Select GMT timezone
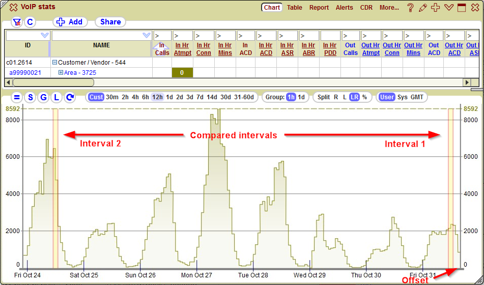 click(417, 97)
